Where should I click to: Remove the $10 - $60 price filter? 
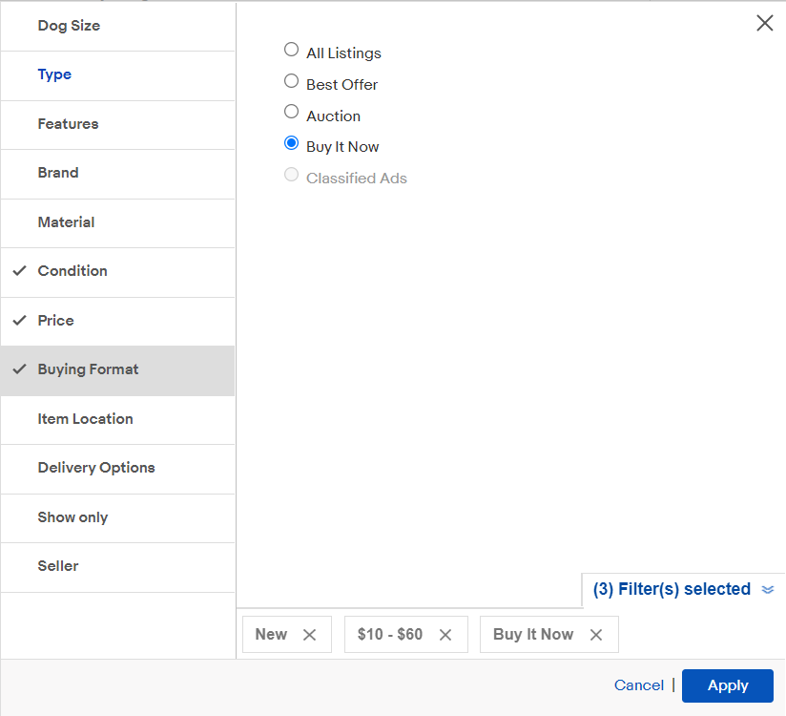point(445,633)
